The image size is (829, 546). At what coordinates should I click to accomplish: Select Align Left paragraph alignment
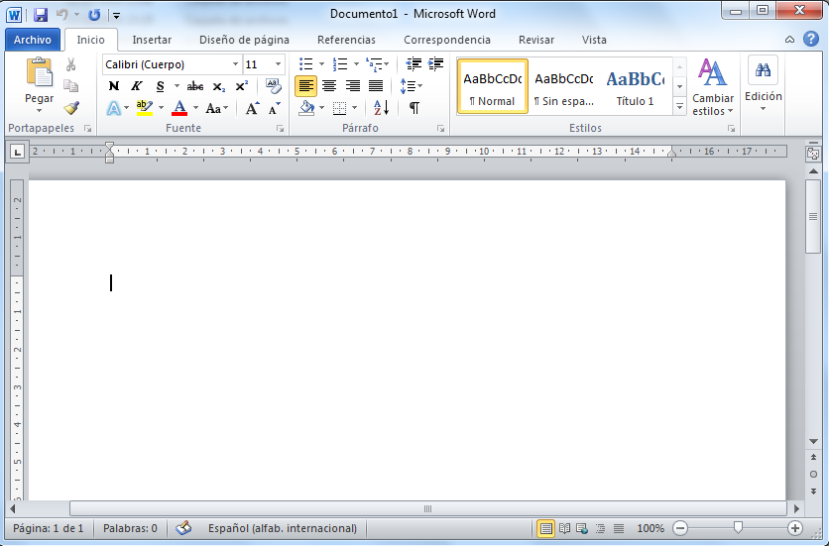(306, 85)
